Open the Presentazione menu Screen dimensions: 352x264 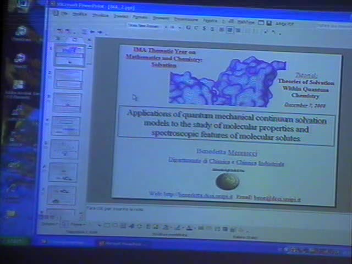(186, 19)
